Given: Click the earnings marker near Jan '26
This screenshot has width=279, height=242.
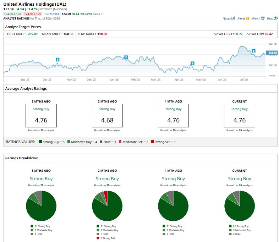Looking at the screenshot, I should pos(126,57).
